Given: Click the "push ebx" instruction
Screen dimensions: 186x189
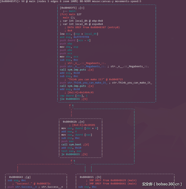Looking at the screenshot, I should (x=66, y=50).
